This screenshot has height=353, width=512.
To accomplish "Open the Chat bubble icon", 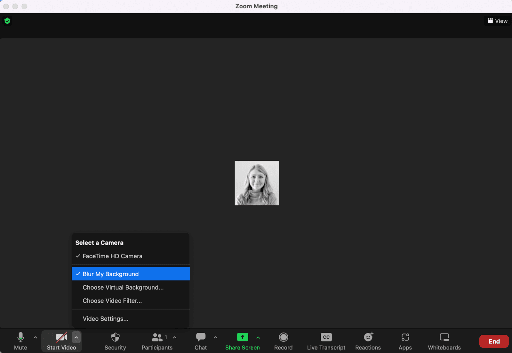I will click(201, 337).
